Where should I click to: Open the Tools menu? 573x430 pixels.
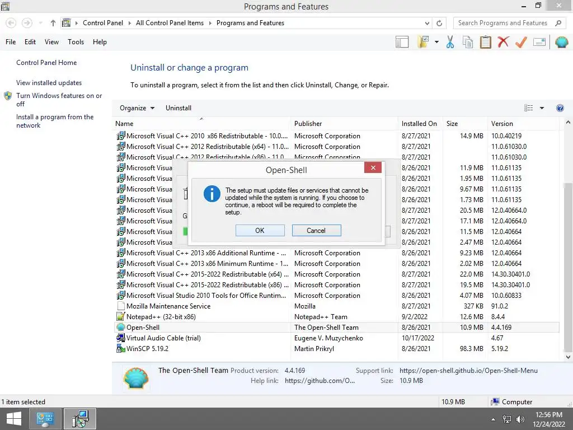(x=76, y=42)
